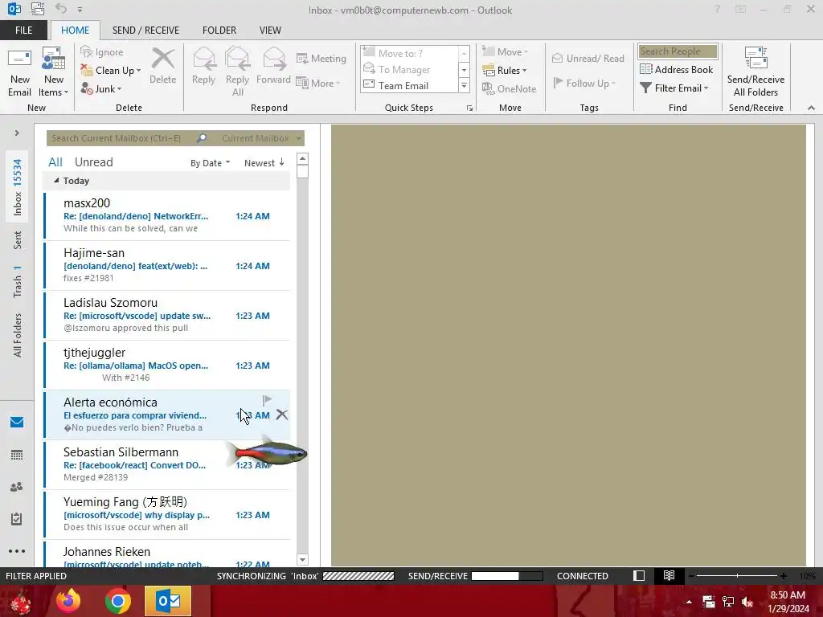The width and height of the screenshot is (823, 617).
Task: Click the Forward ribbon button
Action: coord(273,66)
